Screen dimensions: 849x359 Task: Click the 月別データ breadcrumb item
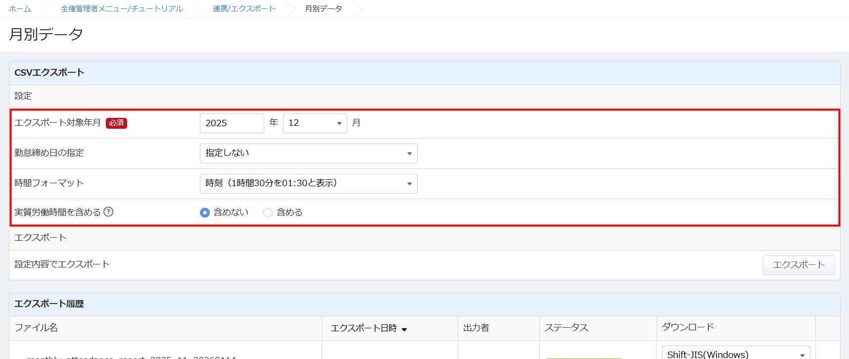click(323, 9)
